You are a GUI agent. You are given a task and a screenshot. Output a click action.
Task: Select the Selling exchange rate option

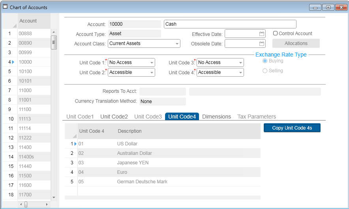(265, 71)
